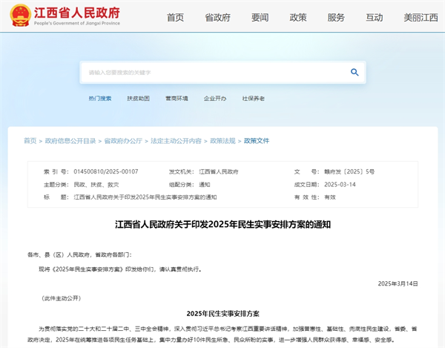Go to the 要闻 section
445x348 pixels.
pos(260,17)
